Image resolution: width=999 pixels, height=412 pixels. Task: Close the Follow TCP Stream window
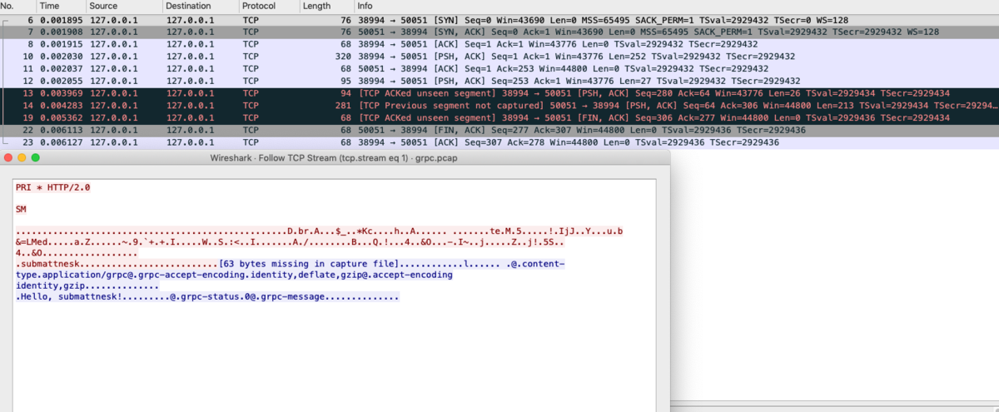8,157
